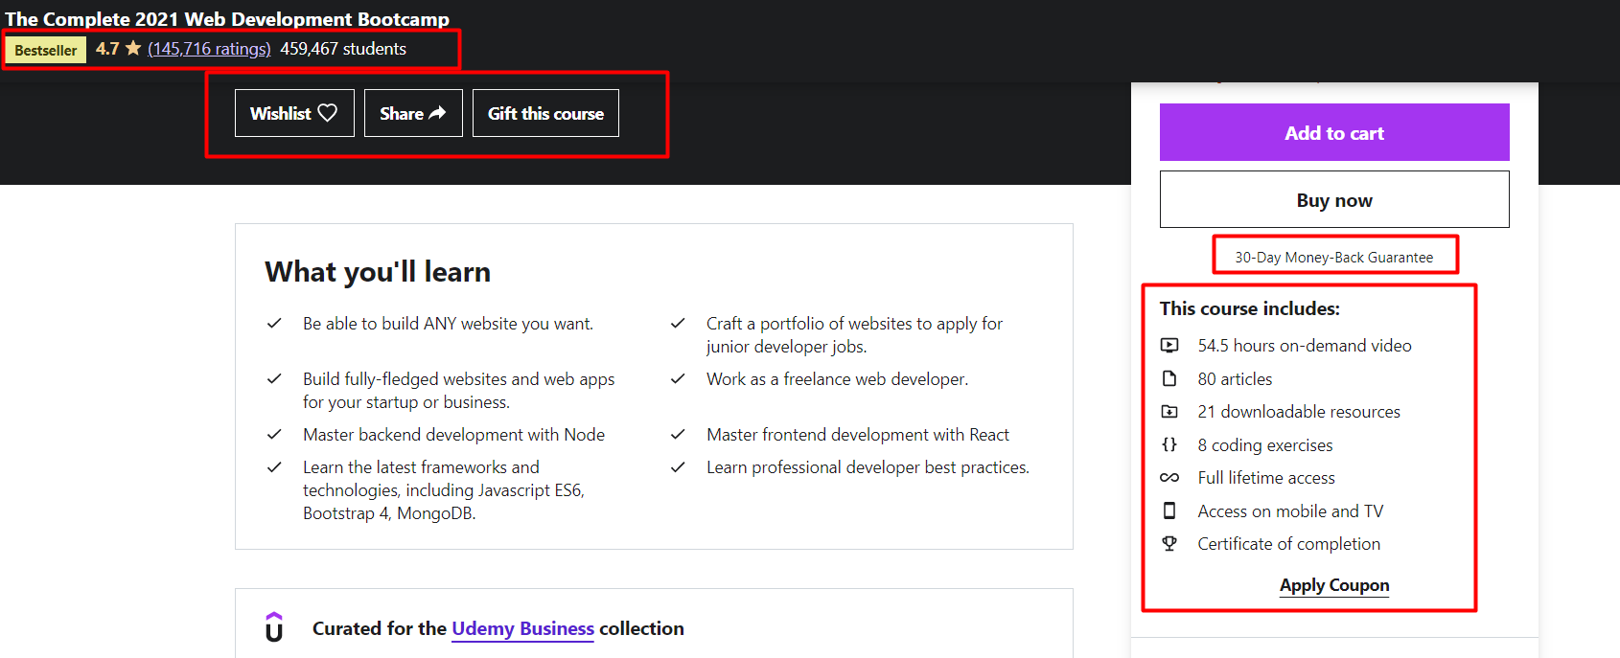This screenshot has height=658, width=1620.
Task: Click the '80 articles' text
Action: 1235,379
